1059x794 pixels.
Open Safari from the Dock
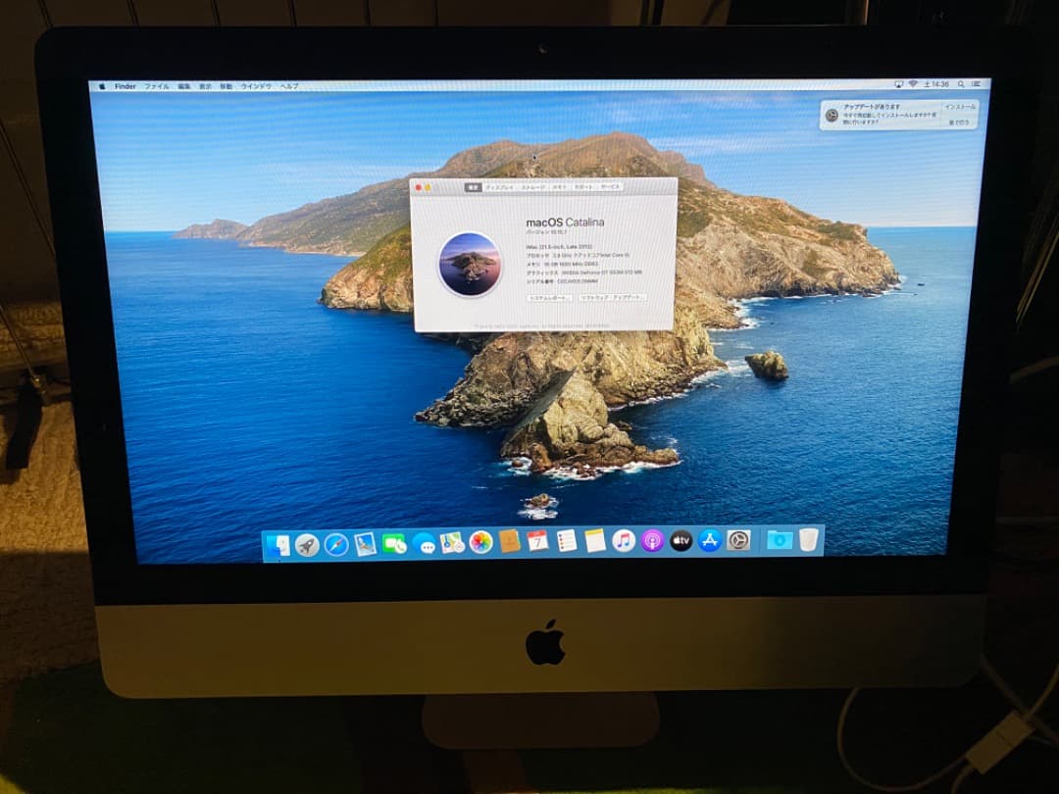(x=336, y=542)
